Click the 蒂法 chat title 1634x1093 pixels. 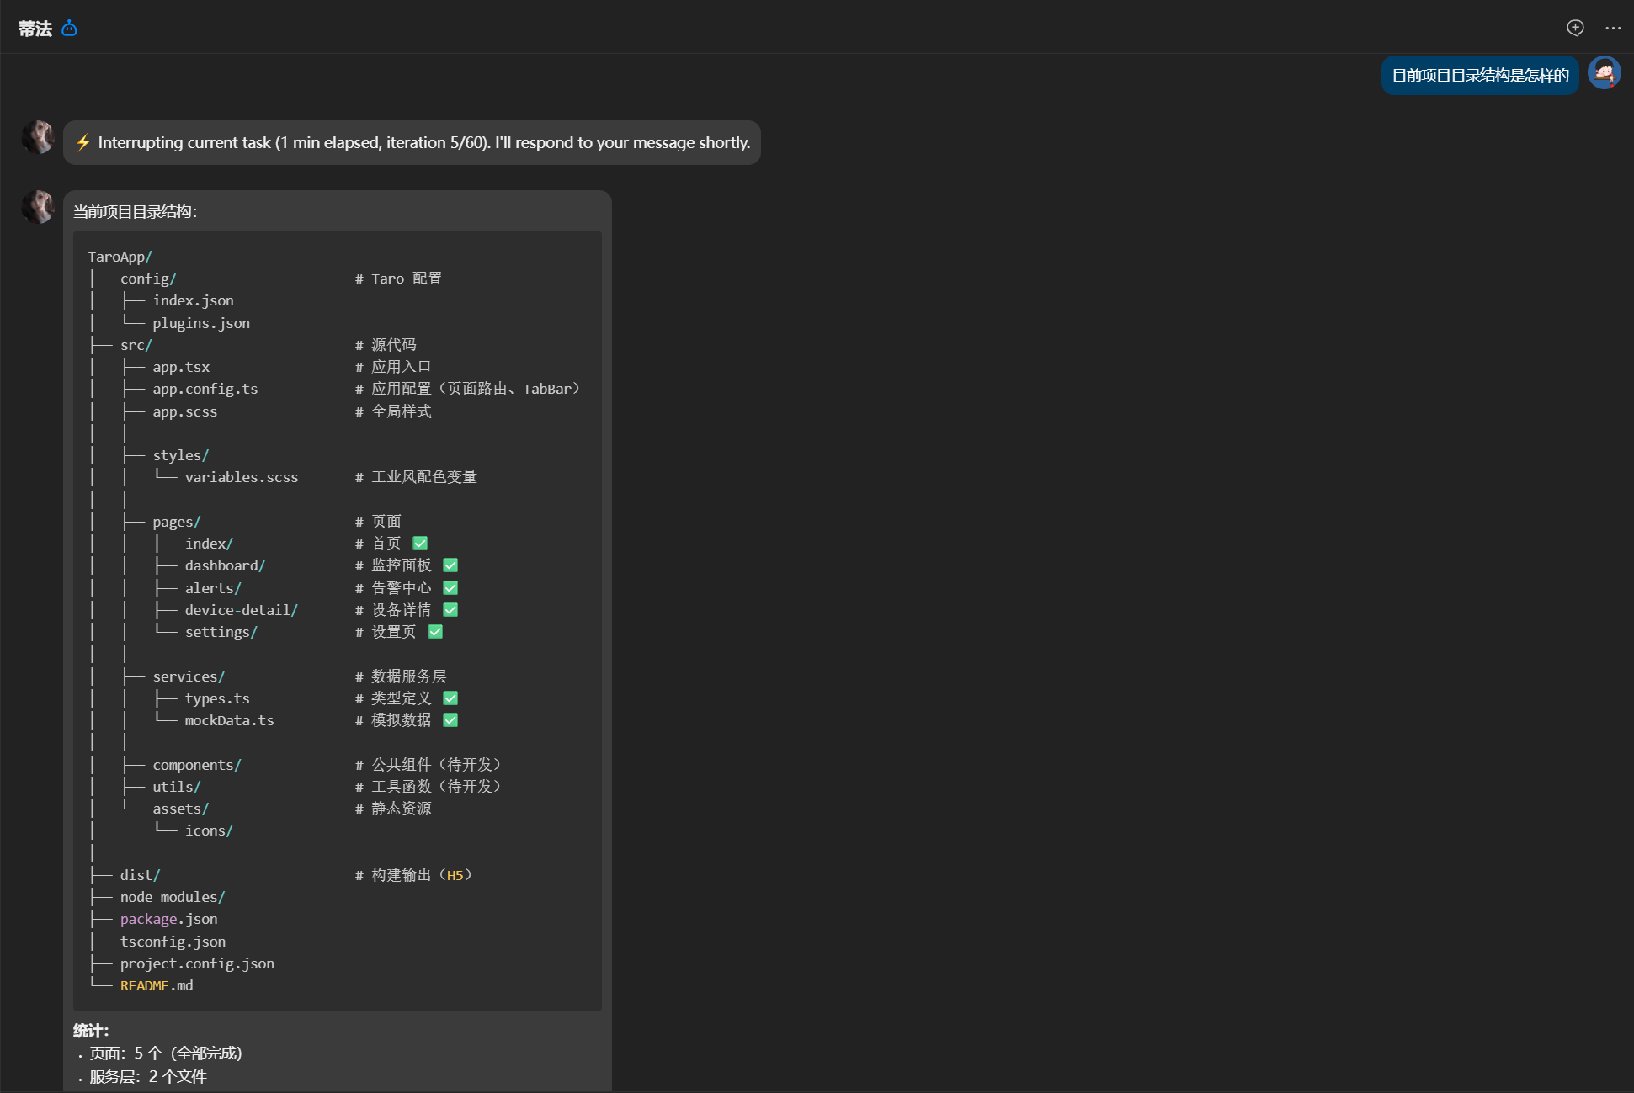[35, 29]
